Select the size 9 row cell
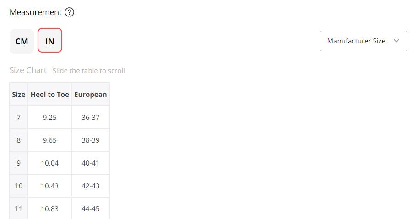Image resolution: width=412 pixels, height=219 pixels. [x=19, y=163]
